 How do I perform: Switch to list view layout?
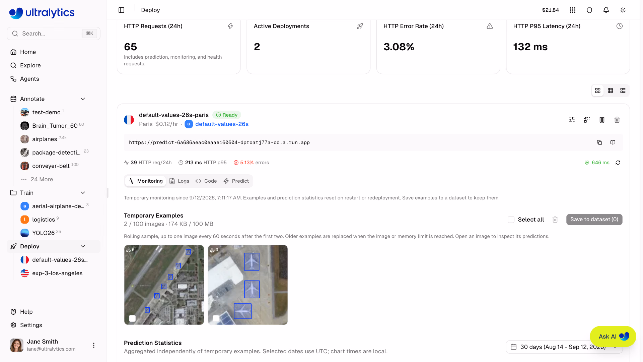(623, 90)
